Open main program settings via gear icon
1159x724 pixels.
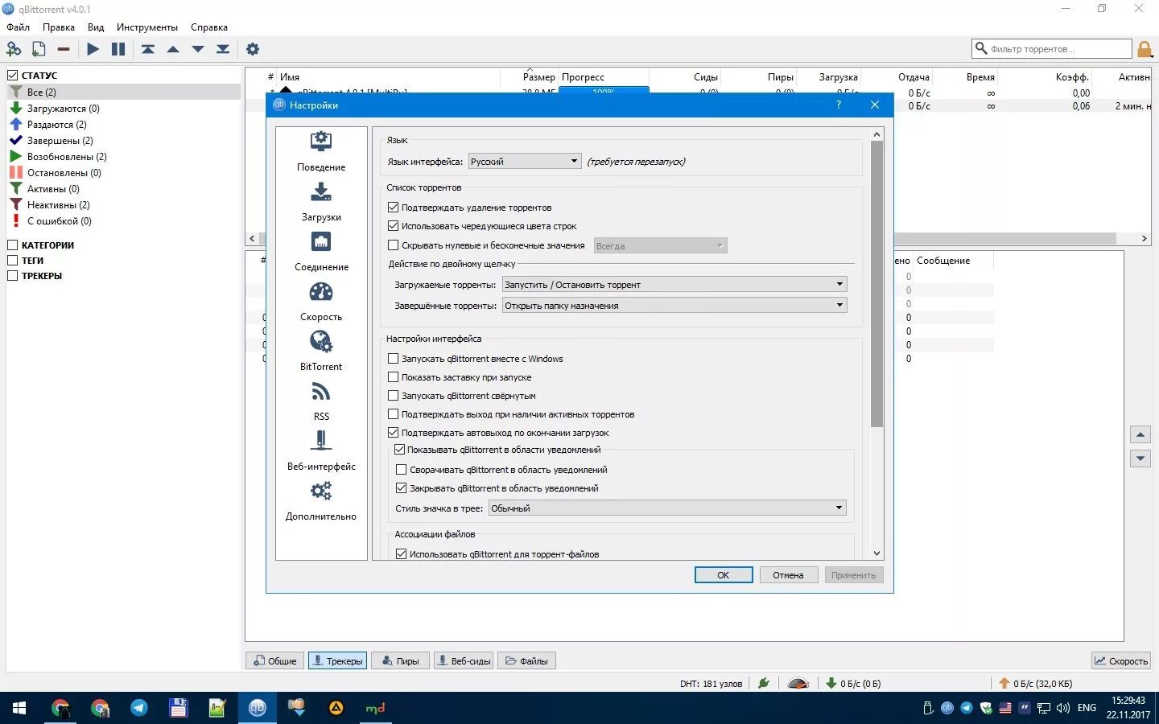253,49
